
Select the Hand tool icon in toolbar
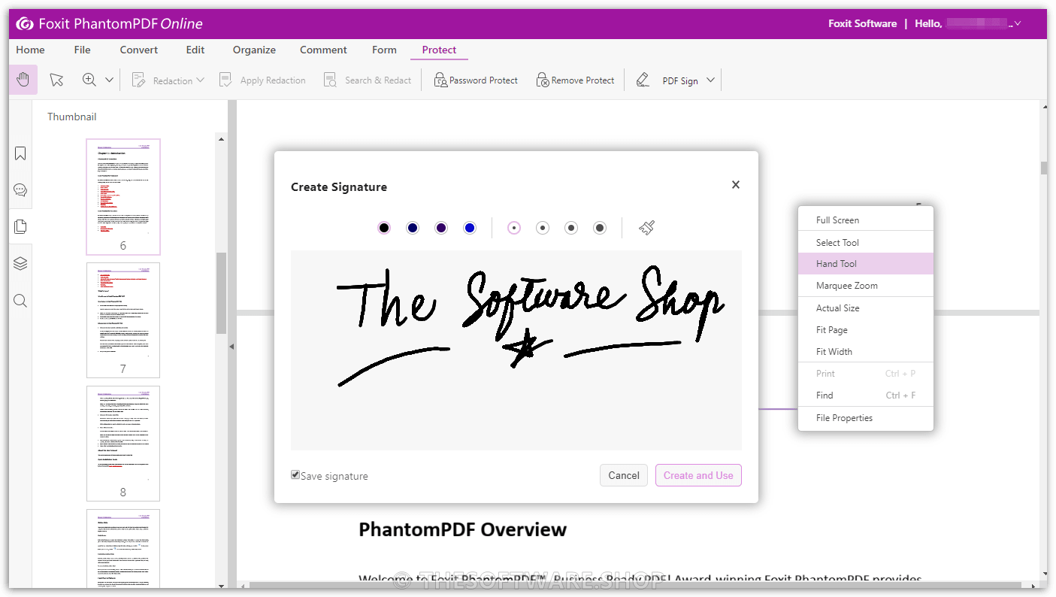(x=23, y=80)
